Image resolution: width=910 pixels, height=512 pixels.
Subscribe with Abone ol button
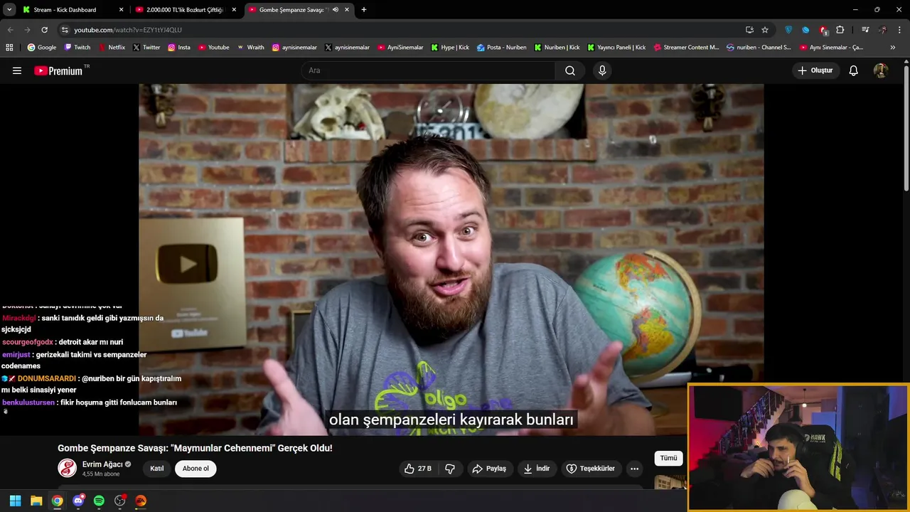[196, 469]
